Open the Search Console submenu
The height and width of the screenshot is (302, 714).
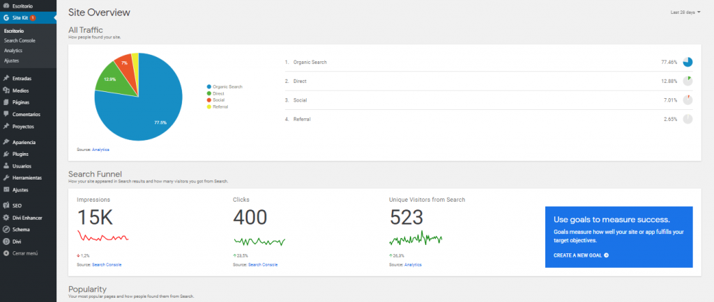pyautogui.click(x=20, y=41)
